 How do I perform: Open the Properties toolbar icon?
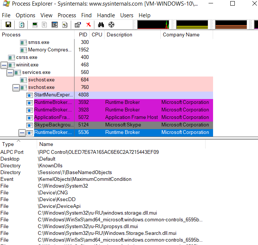tap(78, 25)
